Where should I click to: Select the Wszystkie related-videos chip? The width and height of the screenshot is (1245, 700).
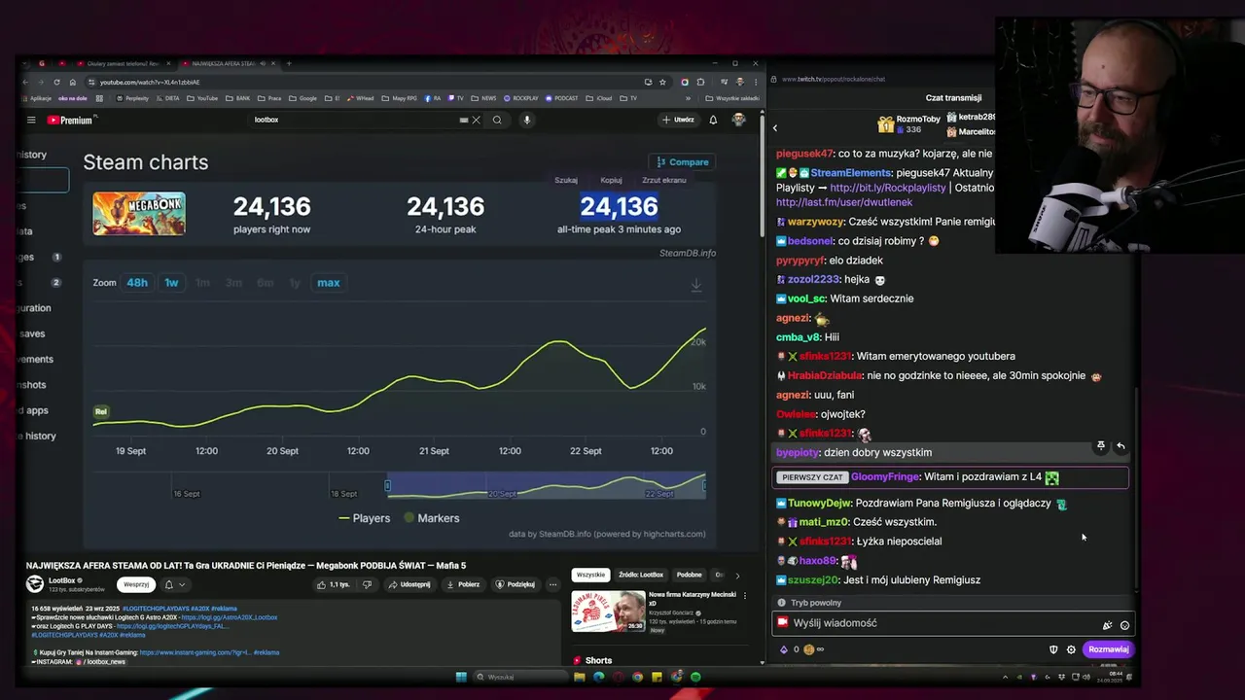pyautogui.click(x=590, y=575)
